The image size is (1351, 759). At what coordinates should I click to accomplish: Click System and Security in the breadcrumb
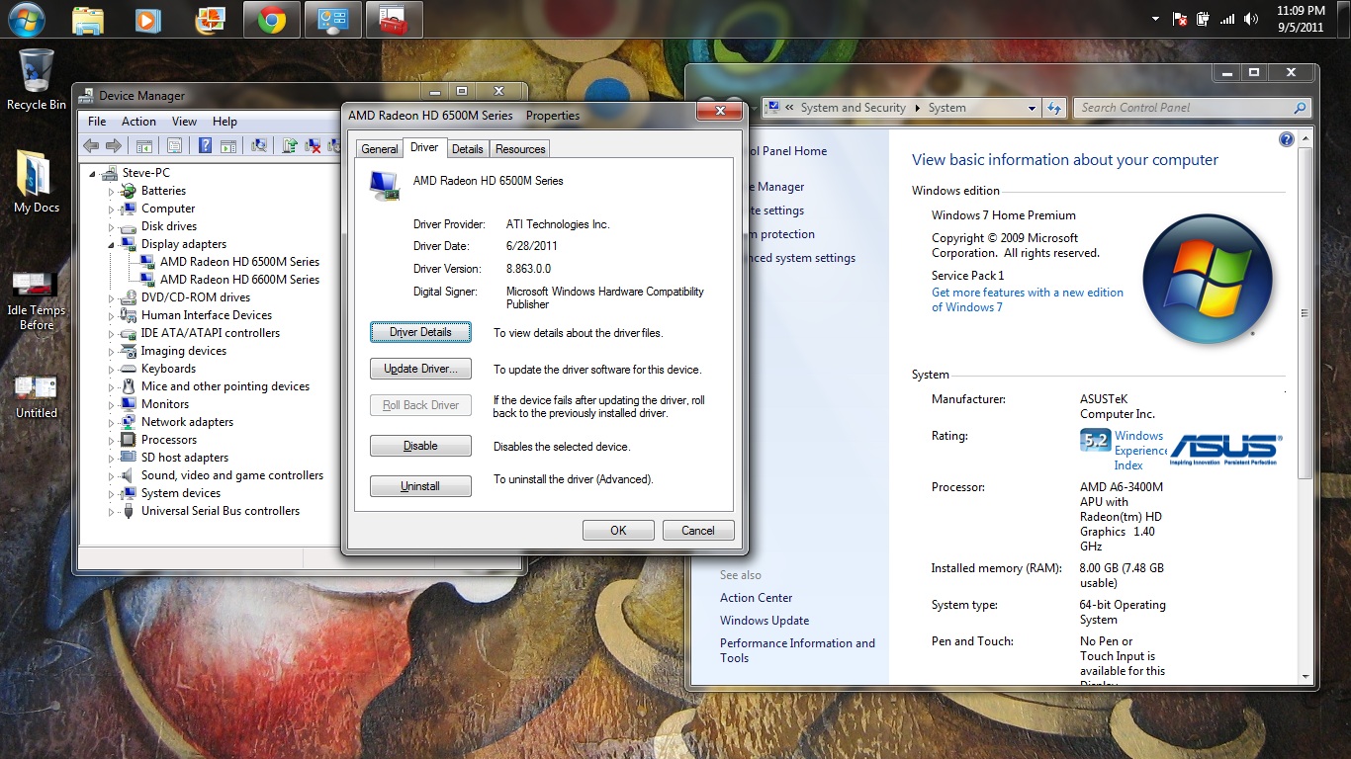point(853,108)
